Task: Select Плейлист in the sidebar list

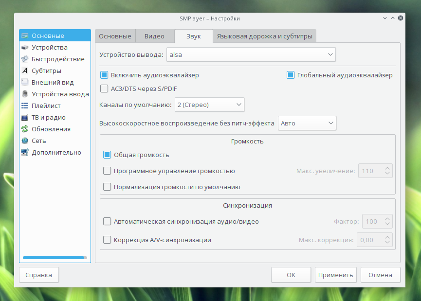Action: pos(55,106)
